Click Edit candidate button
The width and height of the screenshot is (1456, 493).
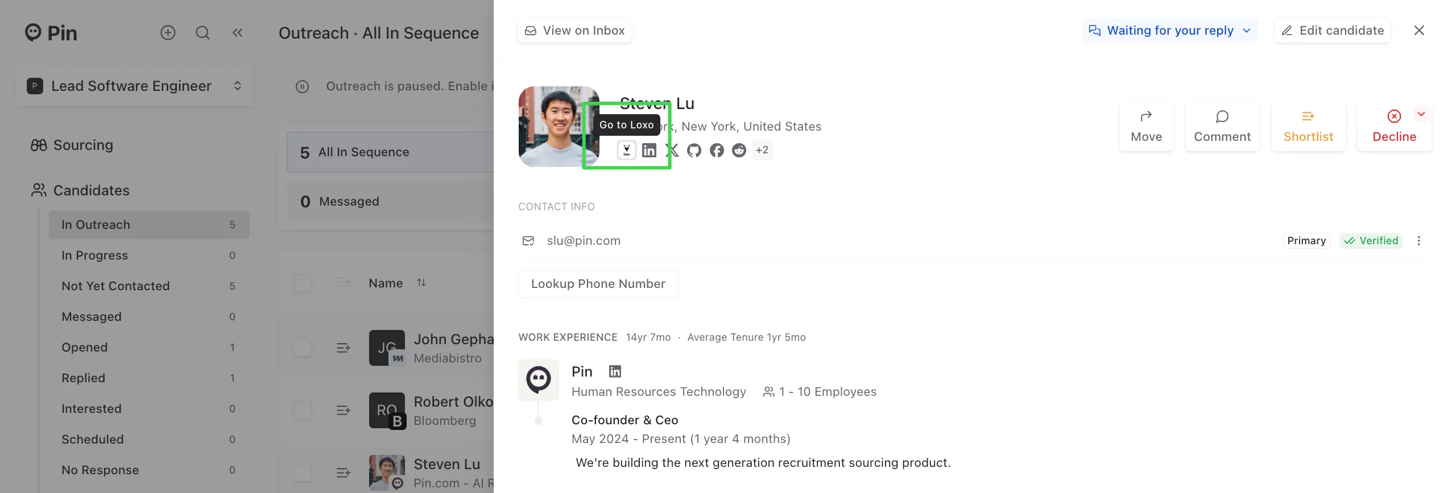point(1333,31)
